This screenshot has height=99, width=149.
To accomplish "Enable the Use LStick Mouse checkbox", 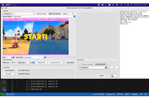I will (x=17, y=70).
